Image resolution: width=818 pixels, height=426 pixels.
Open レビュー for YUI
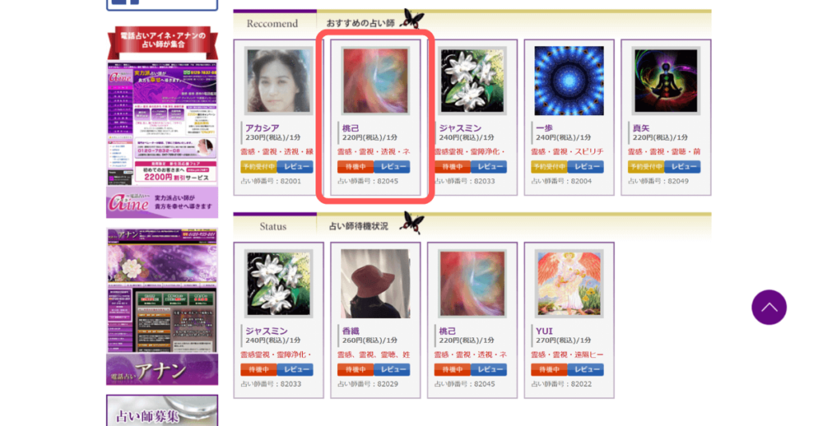point(586,369)
